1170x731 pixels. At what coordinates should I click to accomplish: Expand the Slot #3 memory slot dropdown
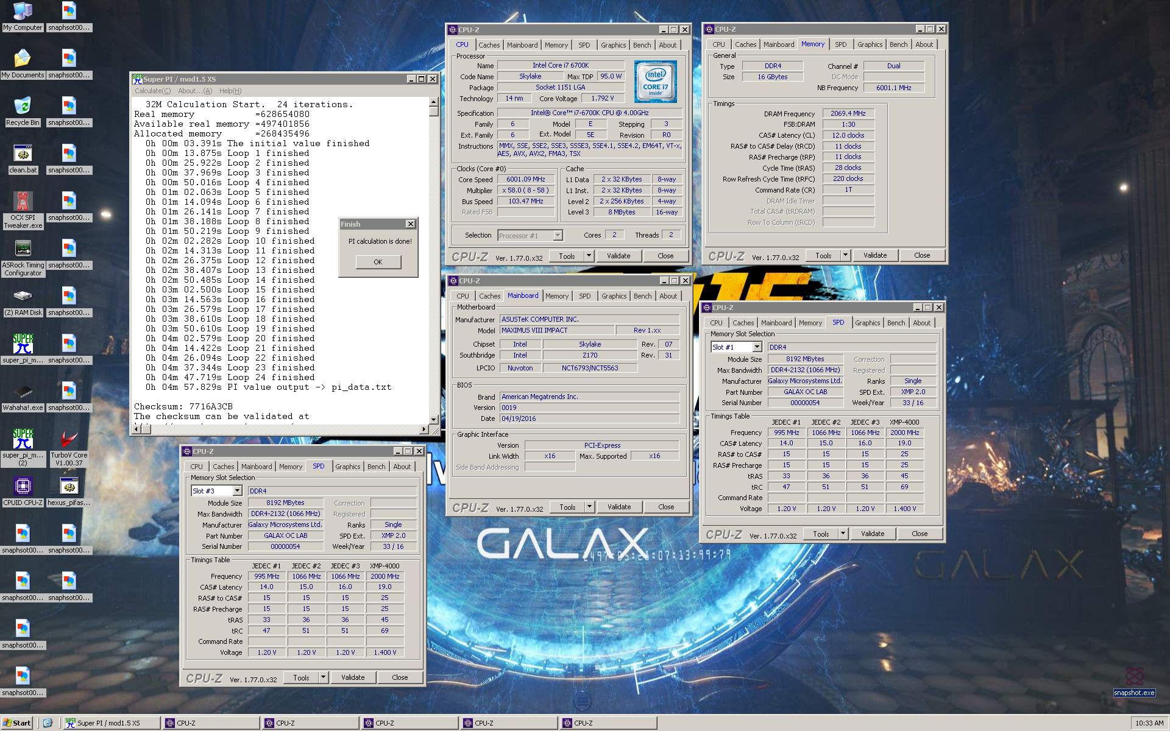pyautogui.click(x=237, y=491)
